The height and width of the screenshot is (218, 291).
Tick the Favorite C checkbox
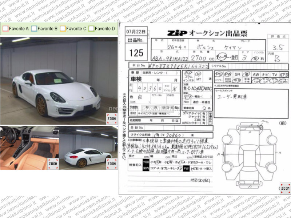point(63,29)
